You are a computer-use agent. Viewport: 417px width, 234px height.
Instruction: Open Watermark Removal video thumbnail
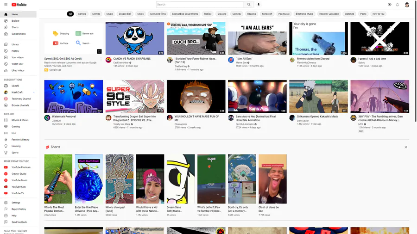click(x=74, y=96)
